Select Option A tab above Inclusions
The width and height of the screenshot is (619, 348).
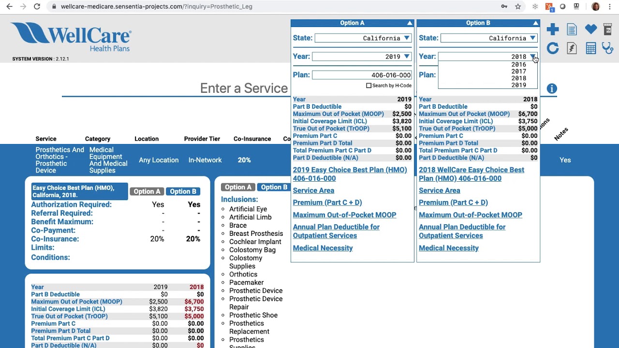[x=238, y=187]
